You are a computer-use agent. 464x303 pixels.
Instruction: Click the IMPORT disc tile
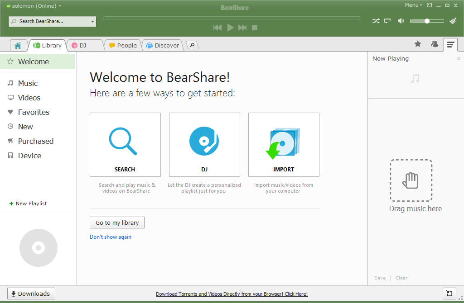tap(284, 145)
